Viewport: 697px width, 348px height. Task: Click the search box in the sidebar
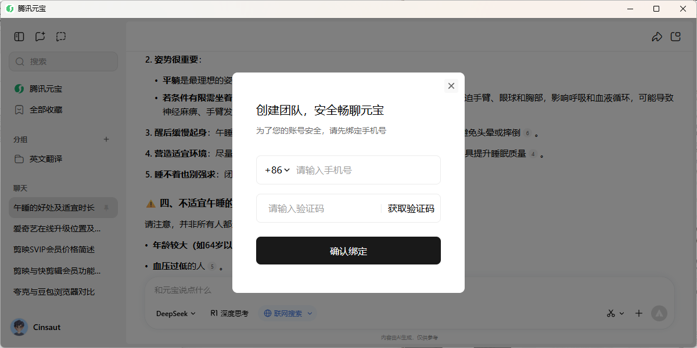click(x=63, y=61)
